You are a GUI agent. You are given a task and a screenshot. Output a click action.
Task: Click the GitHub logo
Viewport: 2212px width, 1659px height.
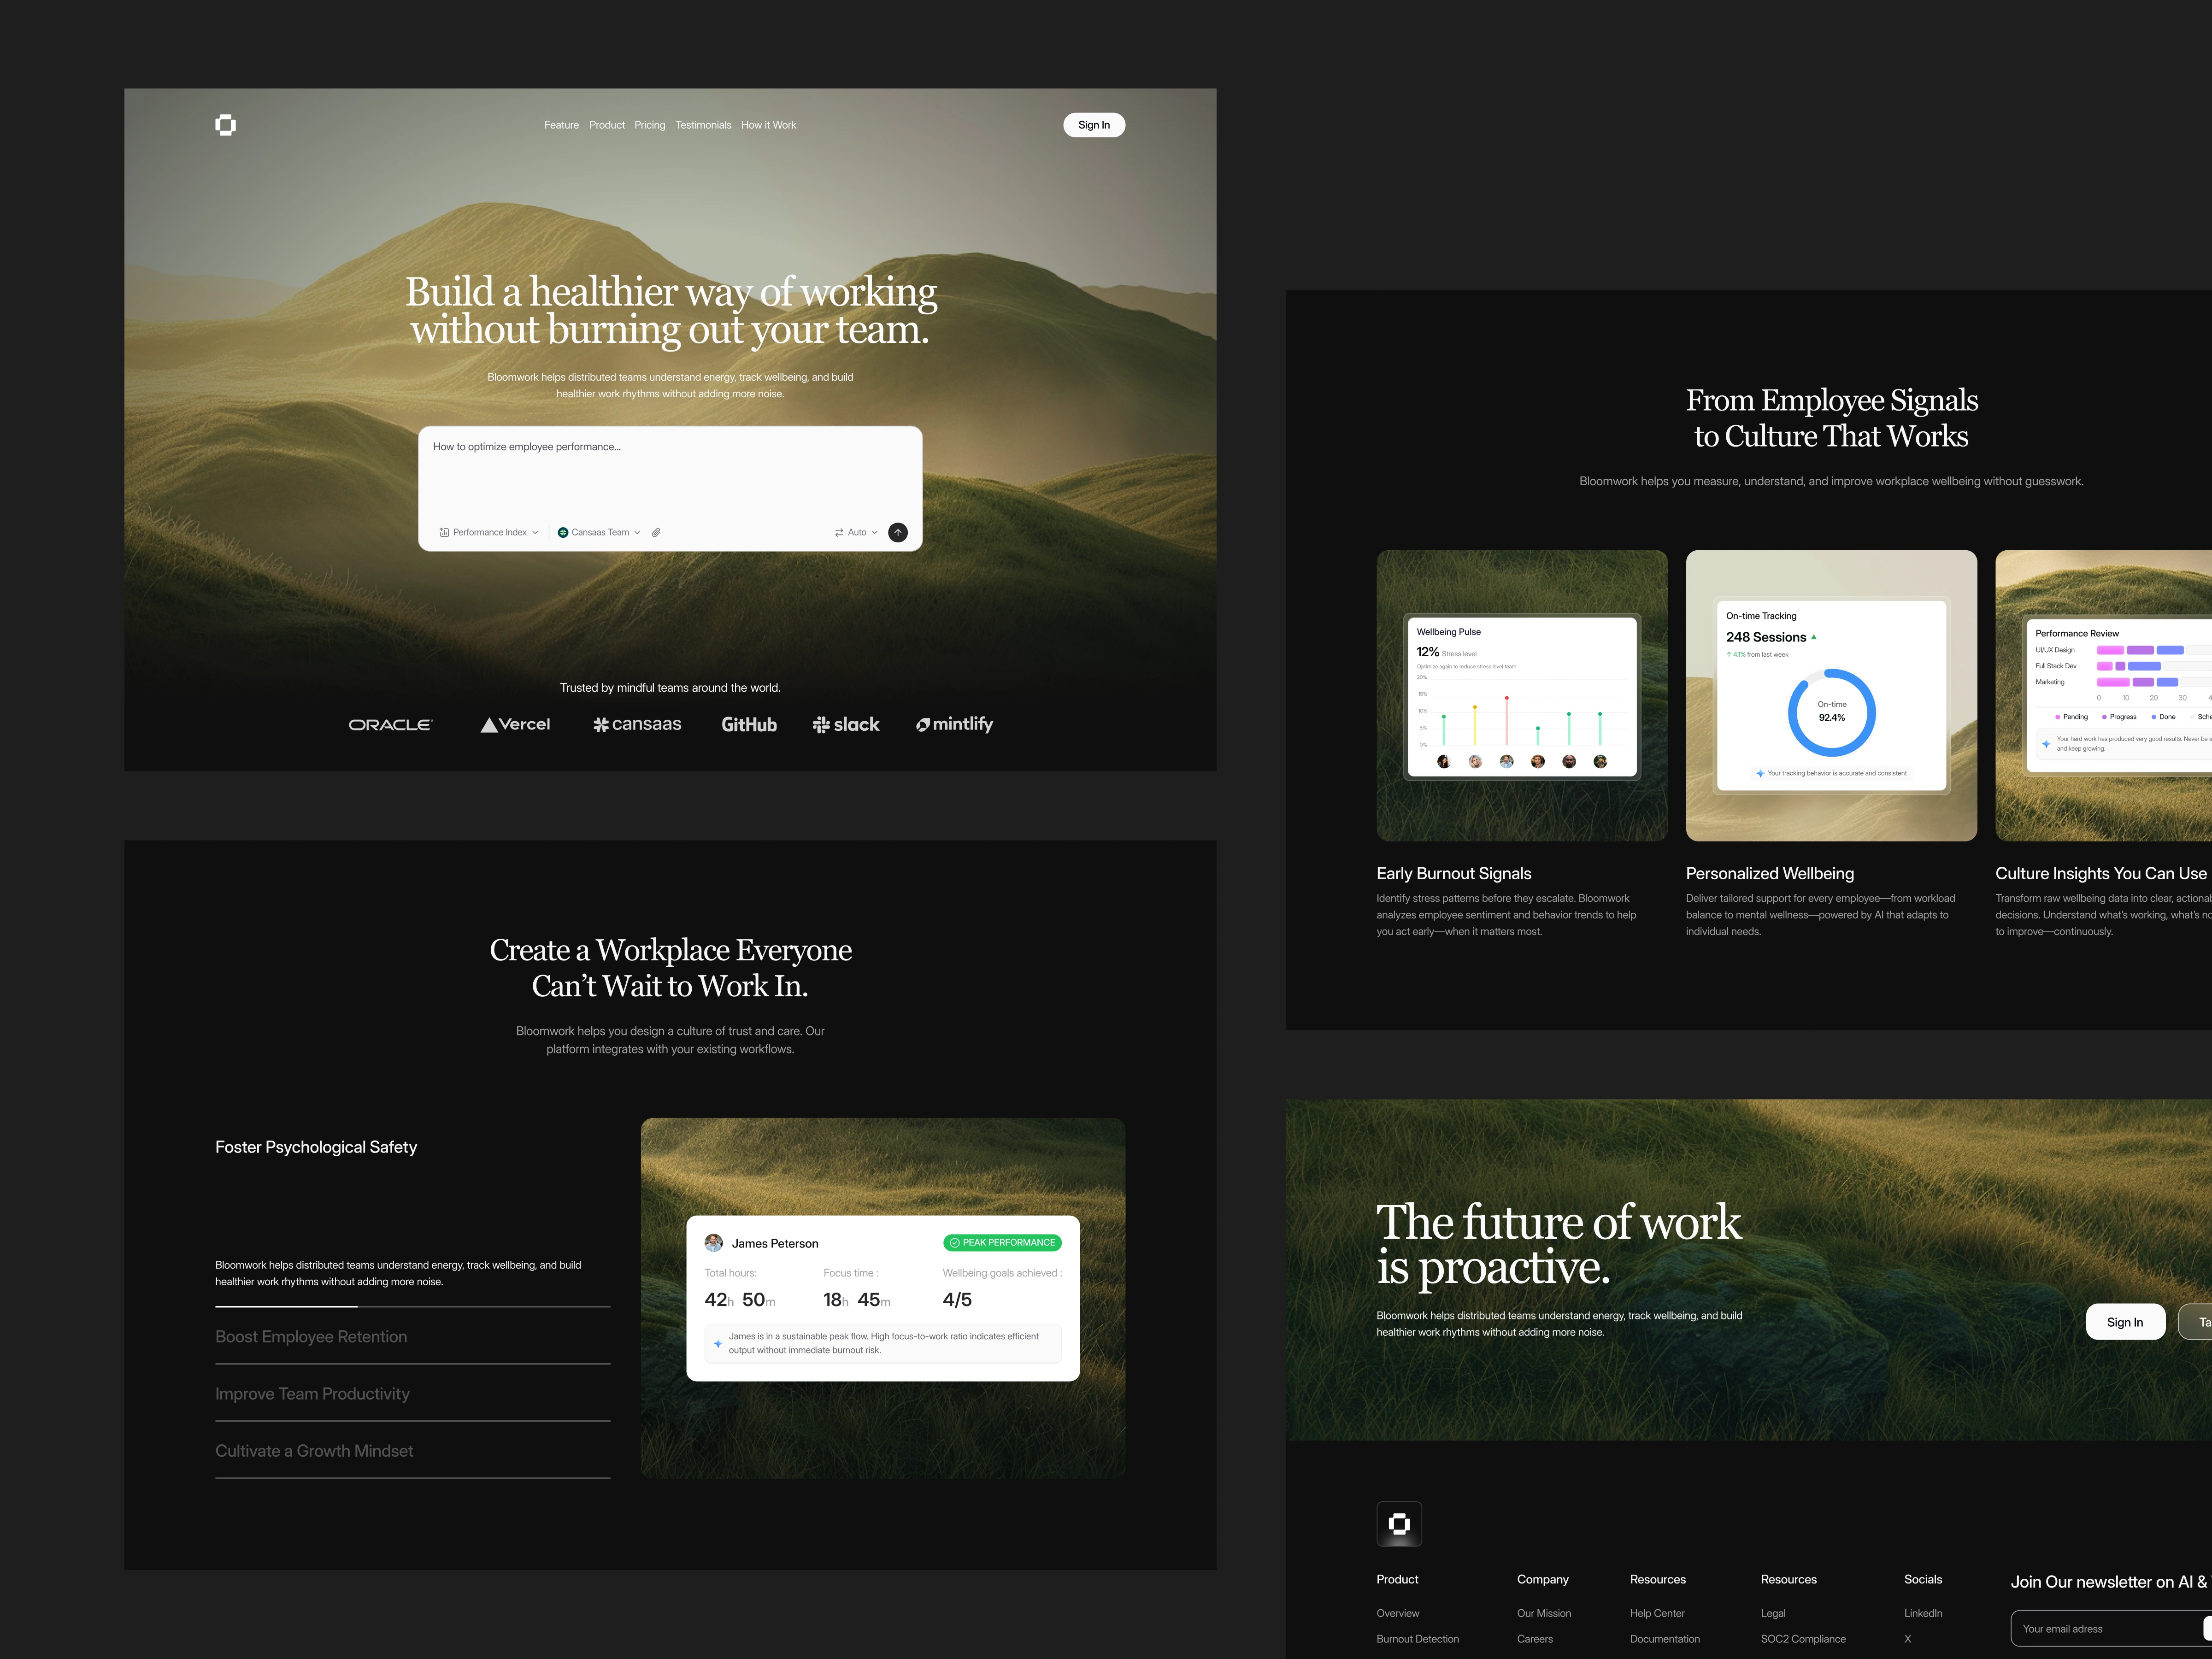coord(749,725)
